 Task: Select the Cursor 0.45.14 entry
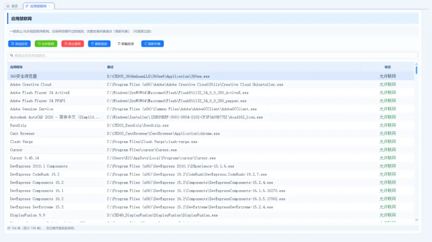pos(24,158)
